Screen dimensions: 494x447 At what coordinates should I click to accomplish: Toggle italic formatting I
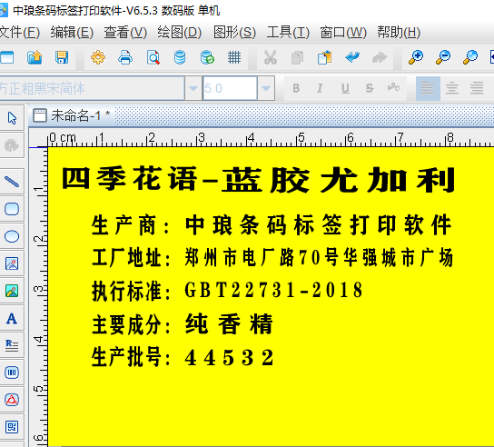(x=320, y=88)
